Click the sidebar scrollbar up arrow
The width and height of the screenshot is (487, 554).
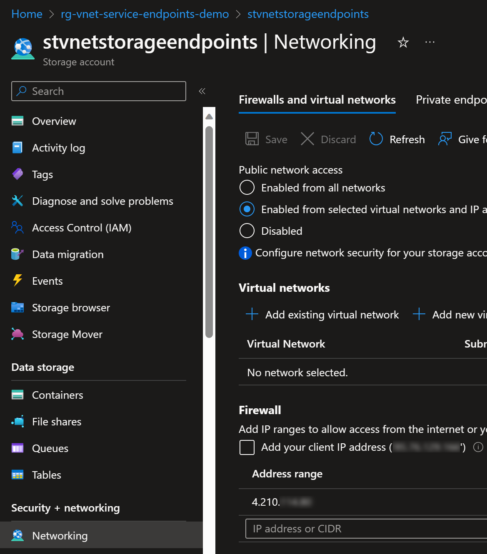(209, 117)
